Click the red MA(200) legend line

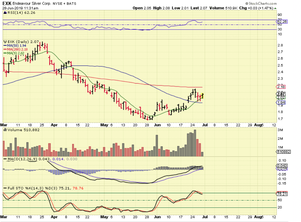5,50
